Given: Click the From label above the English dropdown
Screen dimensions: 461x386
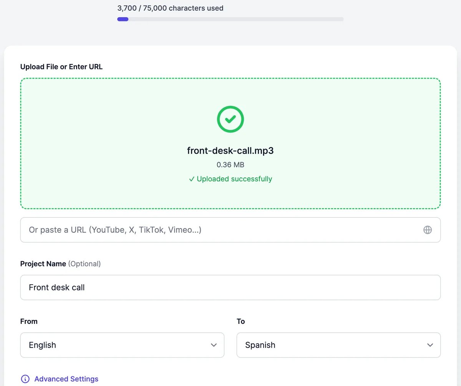Looking at the screenshot, I should point(29,321).
